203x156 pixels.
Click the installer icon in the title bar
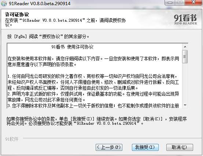pyautogui.click(x=4, y=3)
